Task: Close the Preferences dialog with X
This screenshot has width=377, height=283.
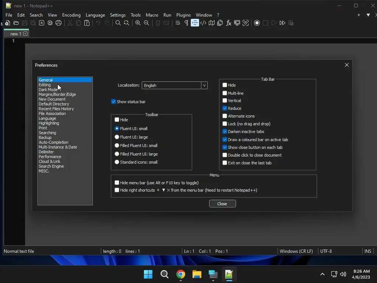Action: [347, 65]
